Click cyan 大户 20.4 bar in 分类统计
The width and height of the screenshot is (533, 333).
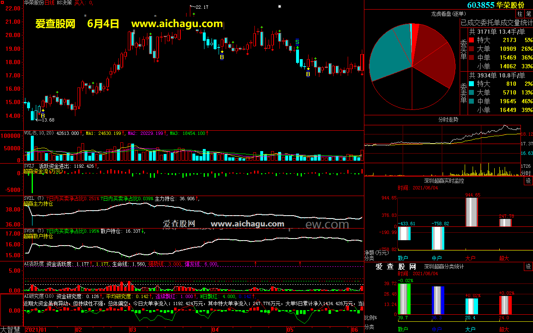pos(471,306)
